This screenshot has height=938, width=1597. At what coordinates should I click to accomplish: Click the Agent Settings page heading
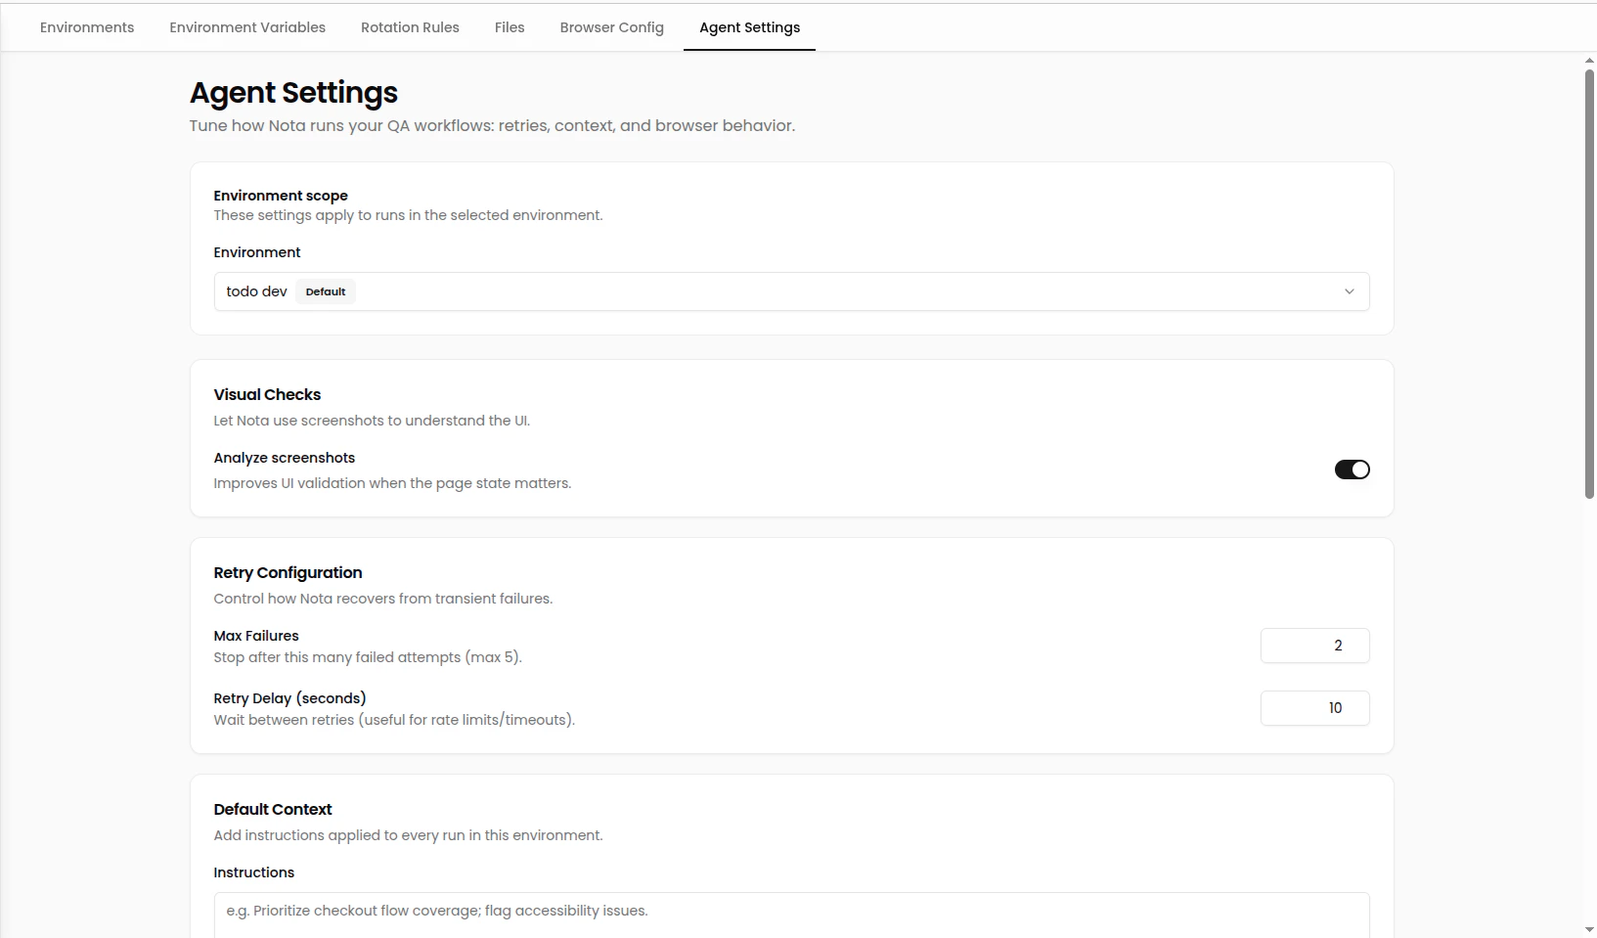click(x=292, y=93)
